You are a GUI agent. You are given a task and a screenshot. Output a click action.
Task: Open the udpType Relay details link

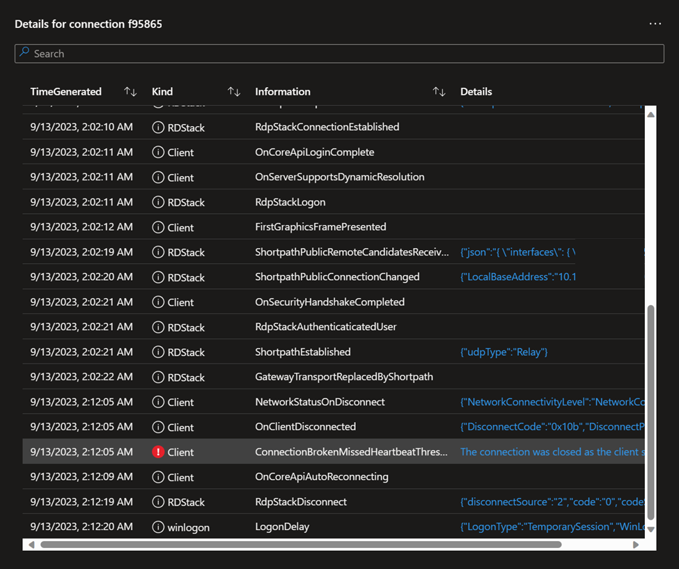pos(504,352)
